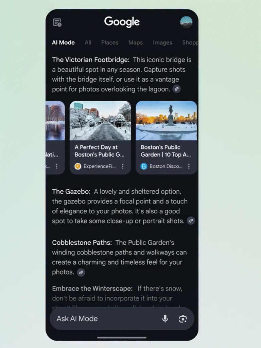261x348 pixels.
Task: Switch to the All tab
Action: pyautogui.click(x=88, y=42)
